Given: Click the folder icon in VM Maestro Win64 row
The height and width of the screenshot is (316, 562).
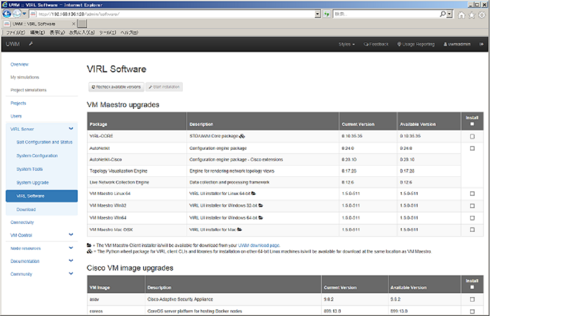Looking at the screenshot, I should 261,218.
